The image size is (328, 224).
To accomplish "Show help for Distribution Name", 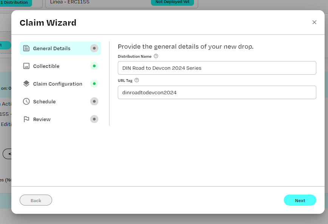I will pyautogui.click(x=156, y=56).
